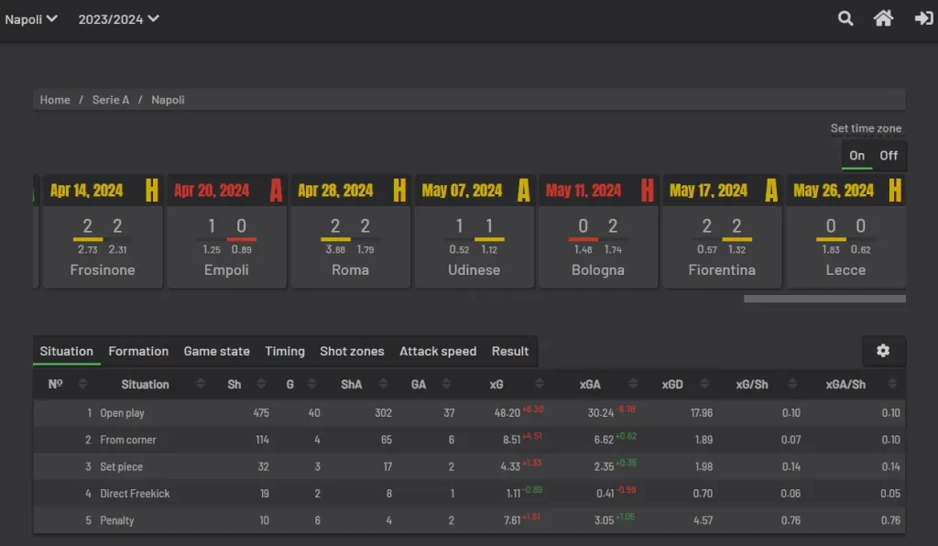Click the search magnifier icon
The width and height of the screenshot is (938, 546).
tap(845, 18)
